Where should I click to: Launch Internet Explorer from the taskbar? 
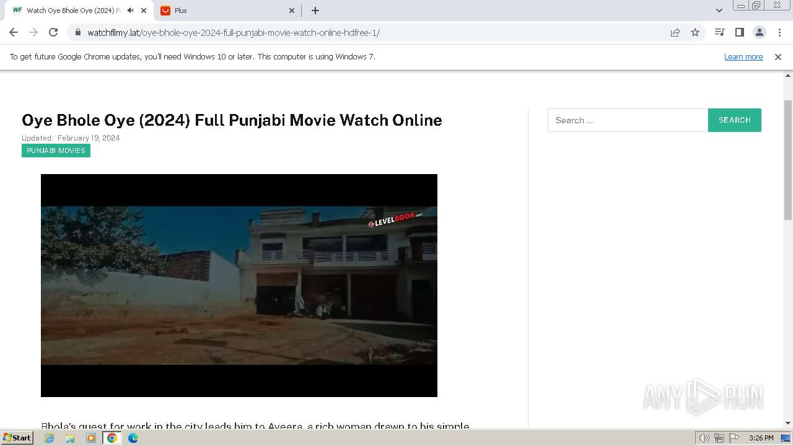[x=50, y=438]
